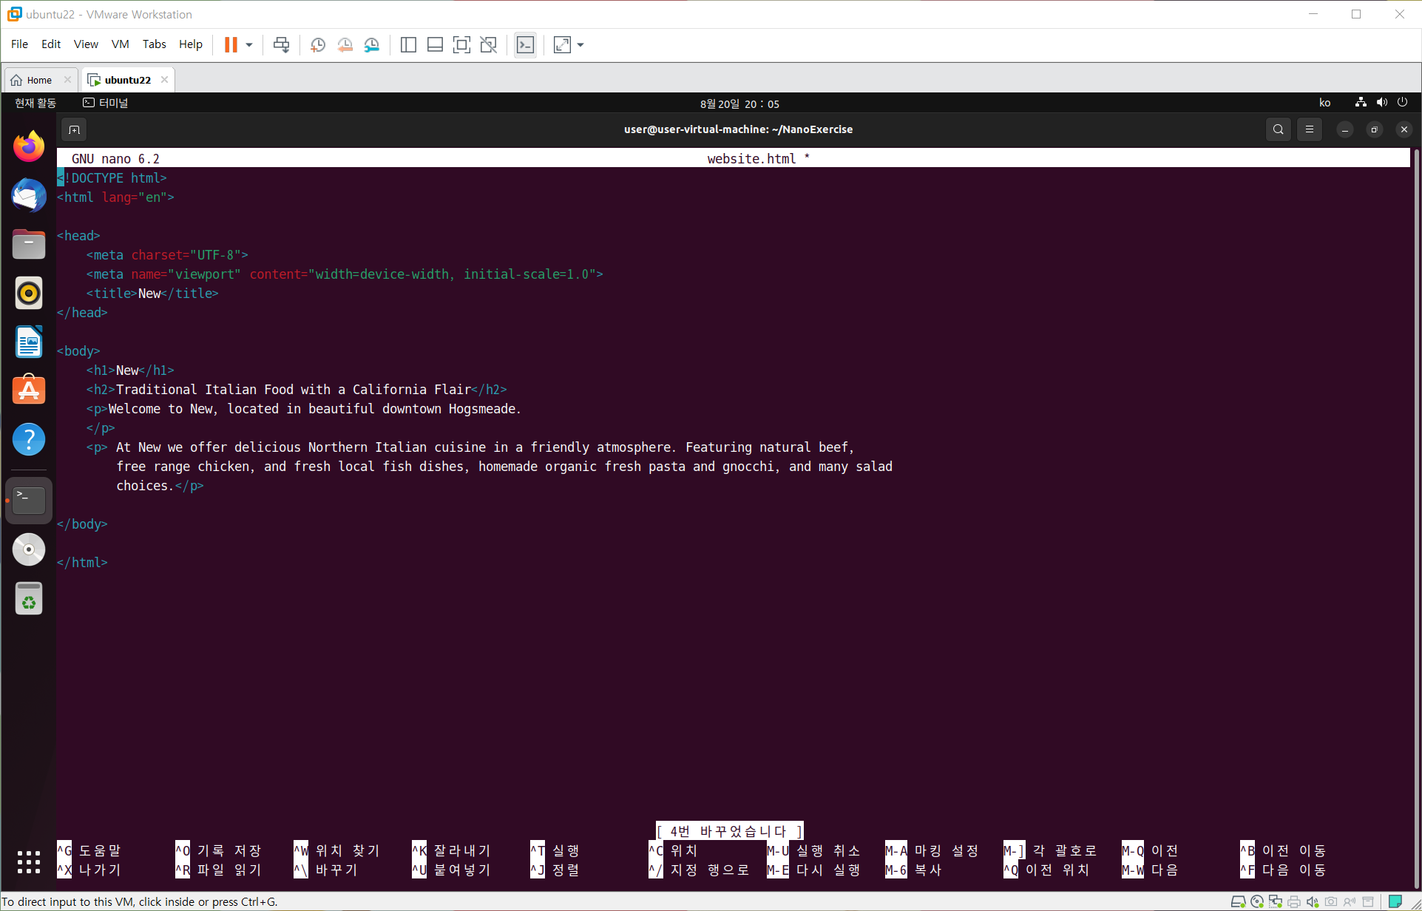Toggle the console view icon
This screenshot has width=1422, height=911.
[525, 45]
